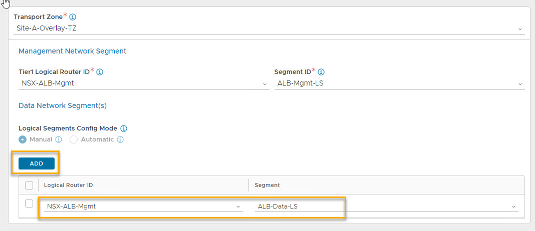Screen dimensions: 535x231
Task: Expand the ALB-Data-LS segment dropdown
Action: [x=386, y=206]
